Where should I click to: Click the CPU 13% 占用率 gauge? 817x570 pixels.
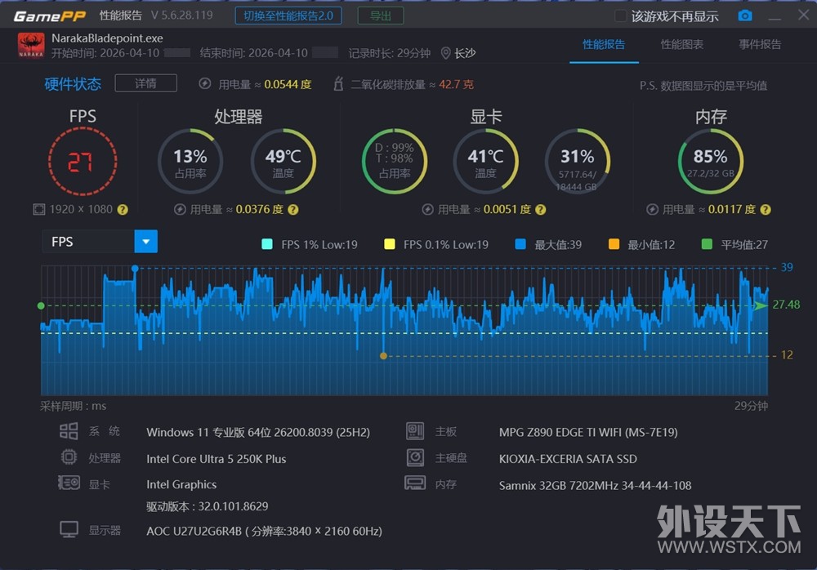pyautogui.click(x=190, y=162)
